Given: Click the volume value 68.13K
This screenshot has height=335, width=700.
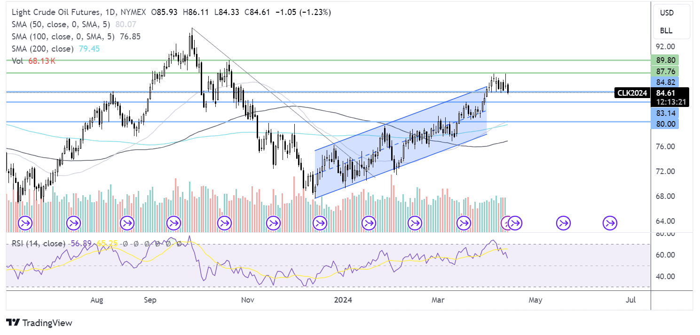Looking at the screenshot, I should [x=43, y=61].
